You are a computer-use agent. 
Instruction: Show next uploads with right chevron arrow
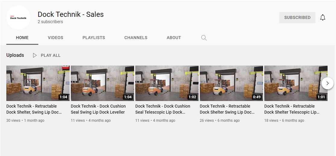(328, 83)
